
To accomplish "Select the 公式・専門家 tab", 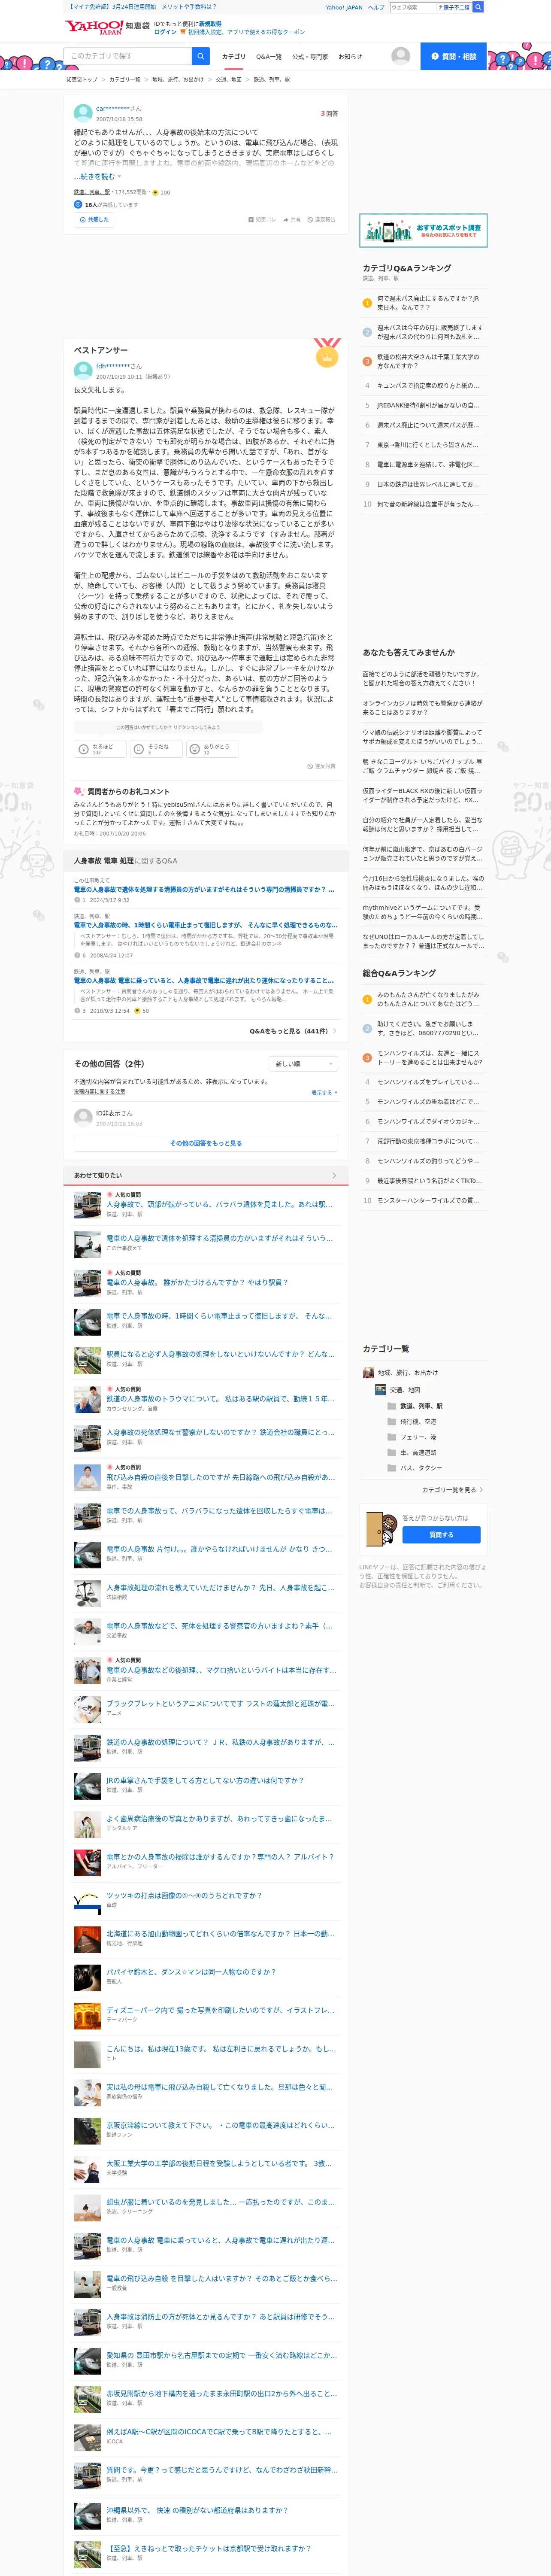I will click(310, 57).
